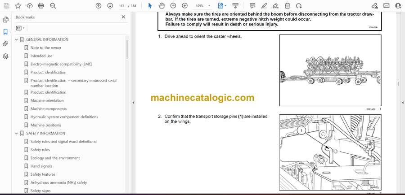This screenshot has width=405, height=195.
Task: Open the find text search tool
Action: (x=53, y=6)
